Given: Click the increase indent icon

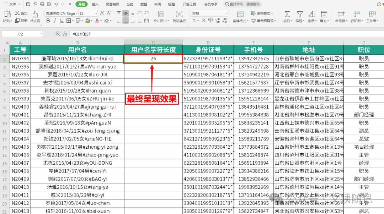Looking at the screenshot, I should [x=146, y=13].
